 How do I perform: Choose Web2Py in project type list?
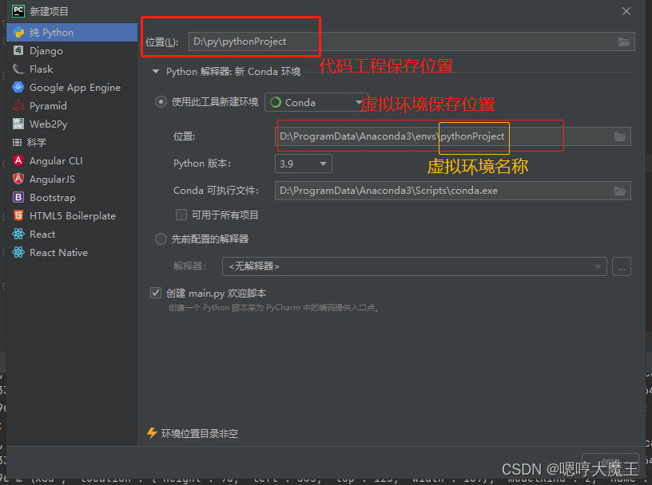72,124
